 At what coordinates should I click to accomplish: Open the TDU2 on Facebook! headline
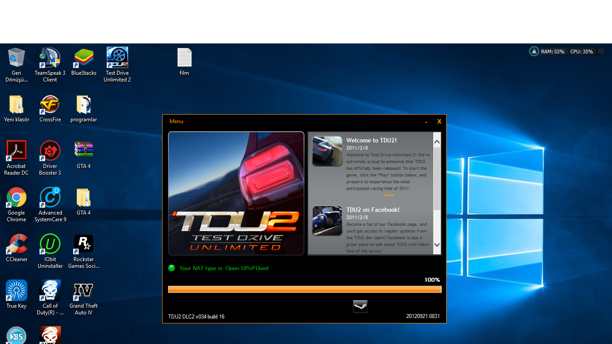(373, 210)
